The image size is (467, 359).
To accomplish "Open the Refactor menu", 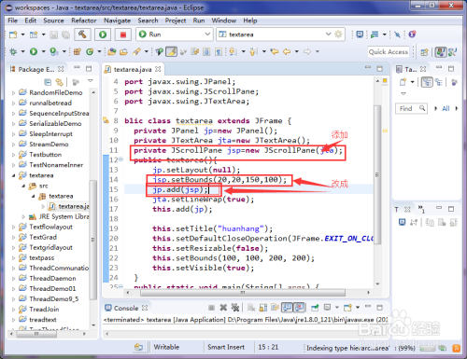I will point(84,21).
